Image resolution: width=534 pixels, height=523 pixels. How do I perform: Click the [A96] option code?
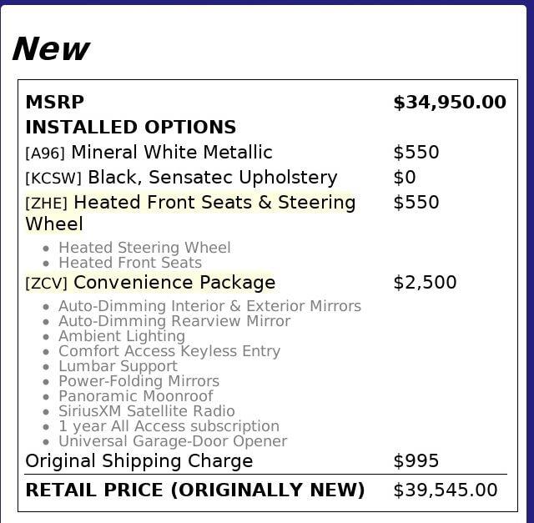point(45,153)
